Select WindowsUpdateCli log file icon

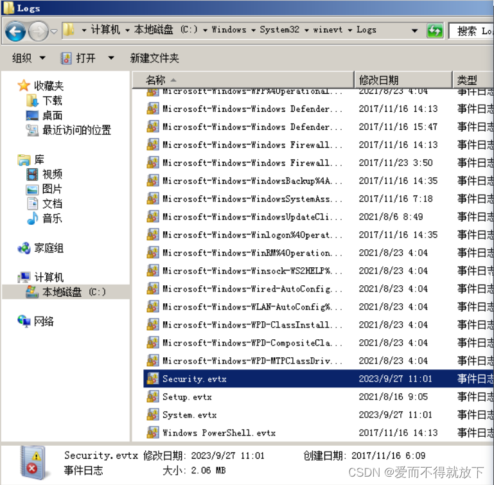coord(153,216)
